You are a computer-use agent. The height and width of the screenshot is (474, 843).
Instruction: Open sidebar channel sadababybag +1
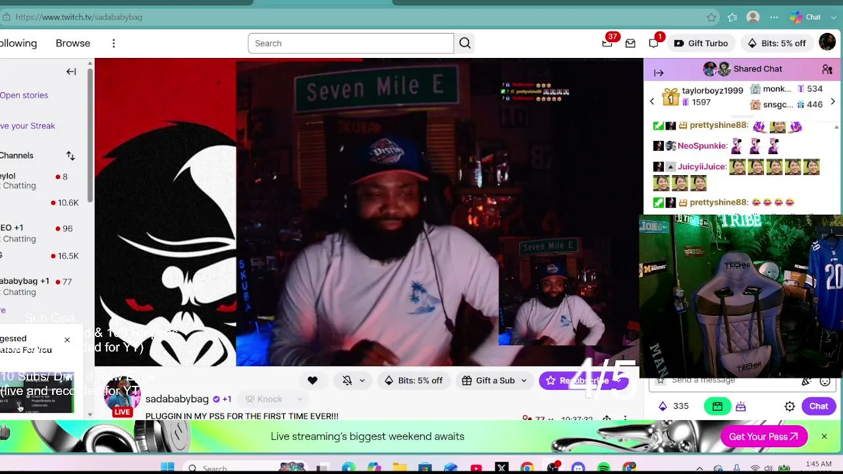point(40,286)
